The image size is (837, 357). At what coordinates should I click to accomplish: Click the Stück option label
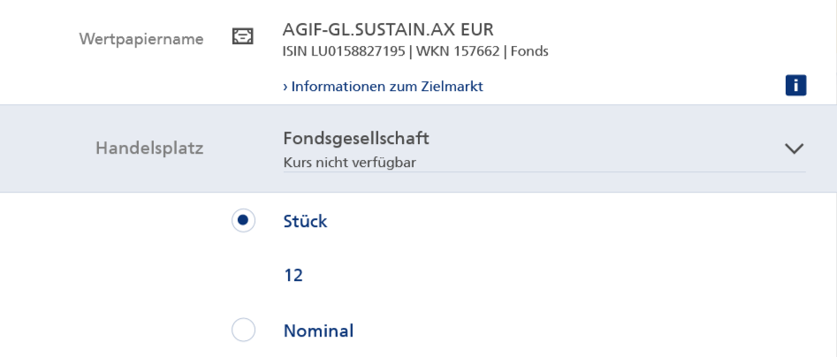305,221
